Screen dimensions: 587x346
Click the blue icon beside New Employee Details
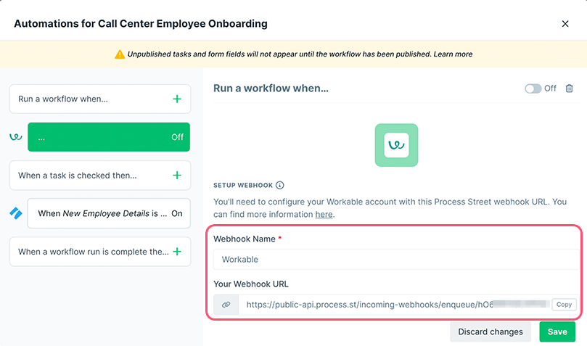16,213
